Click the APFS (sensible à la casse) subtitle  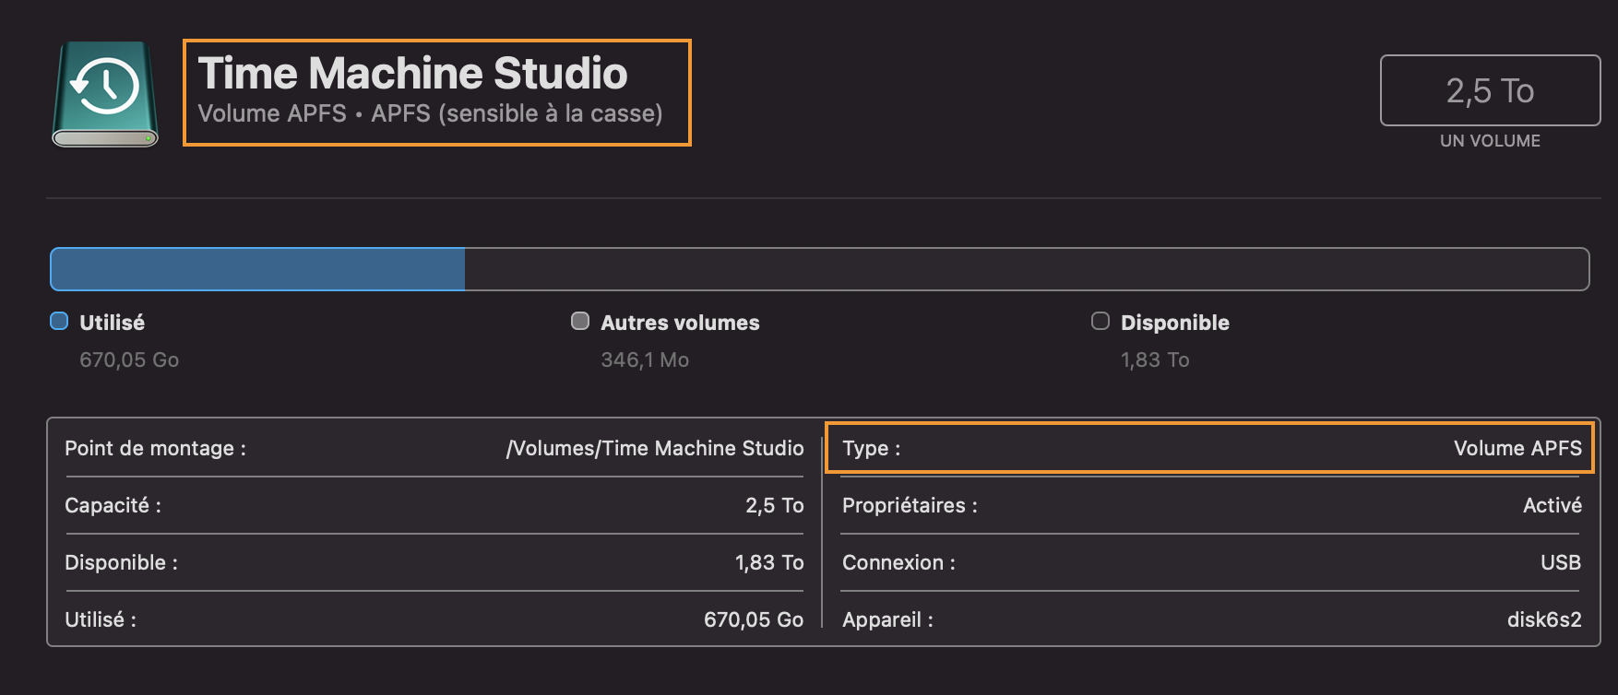(517, 113)
